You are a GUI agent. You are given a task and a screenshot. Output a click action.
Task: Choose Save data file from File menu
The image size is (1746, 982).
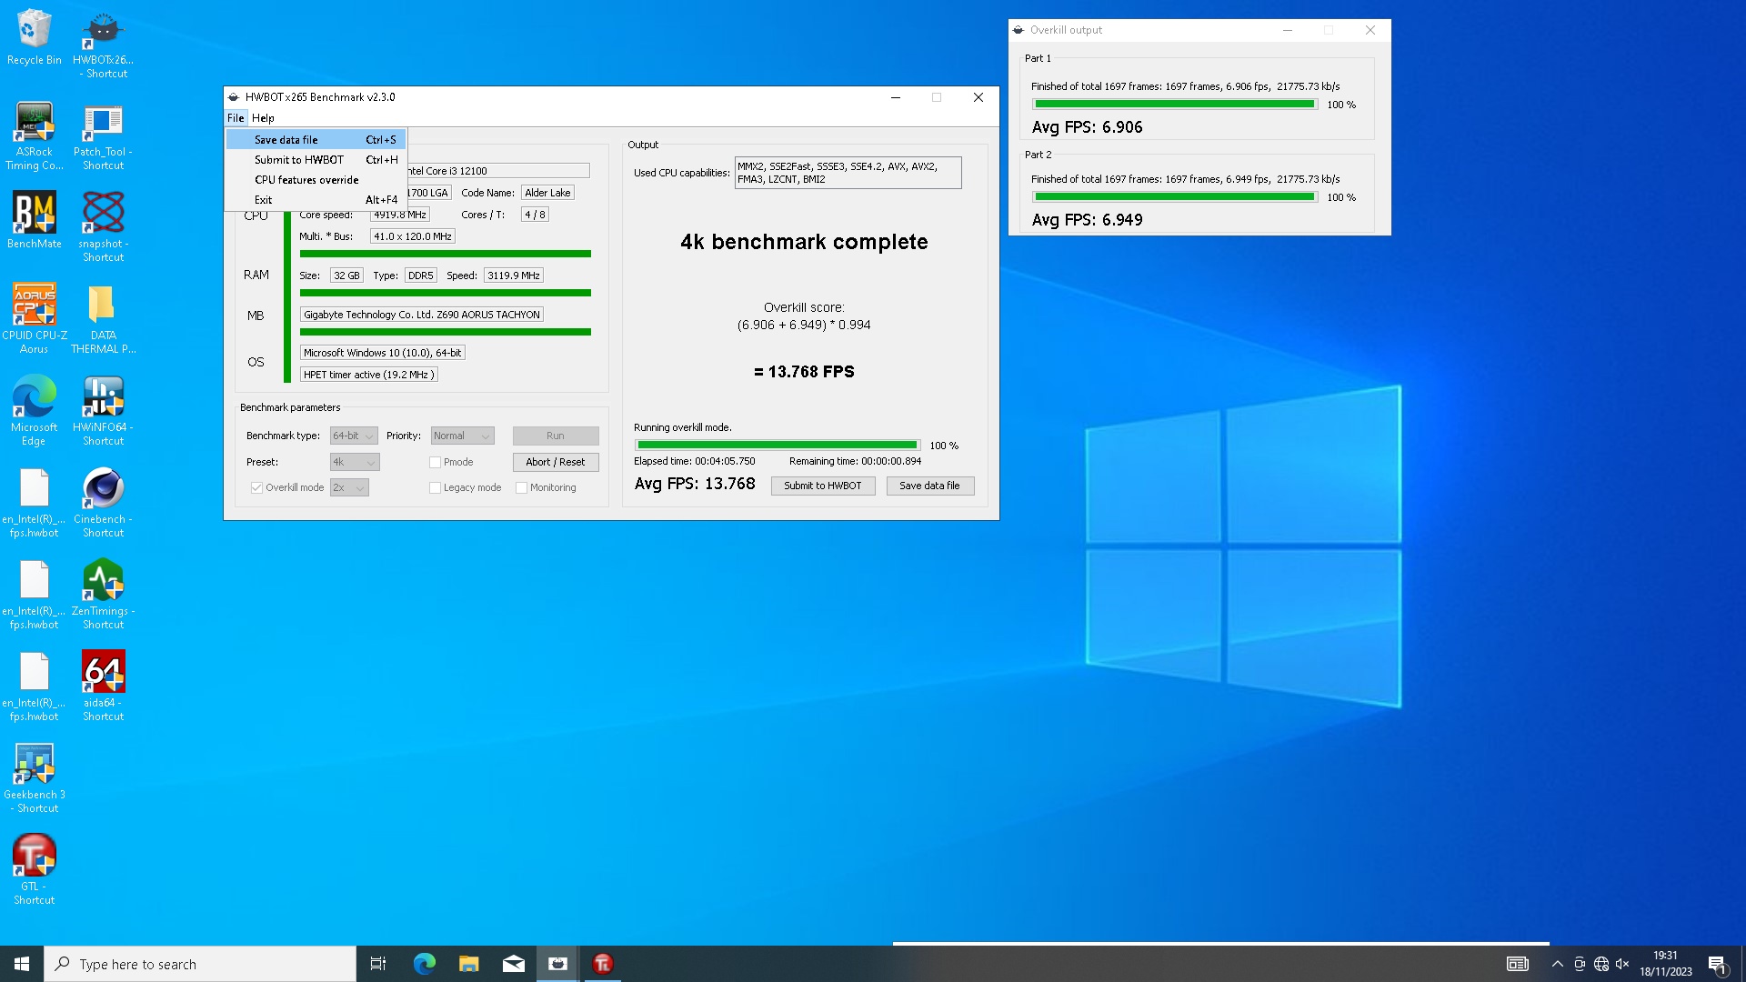[316, 140]
